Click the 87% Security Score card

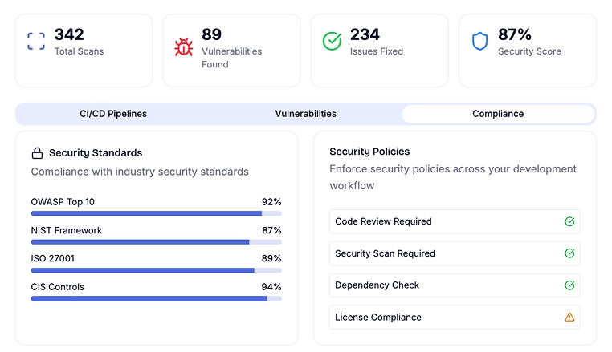pyautogui.click(x=527, y=50)
